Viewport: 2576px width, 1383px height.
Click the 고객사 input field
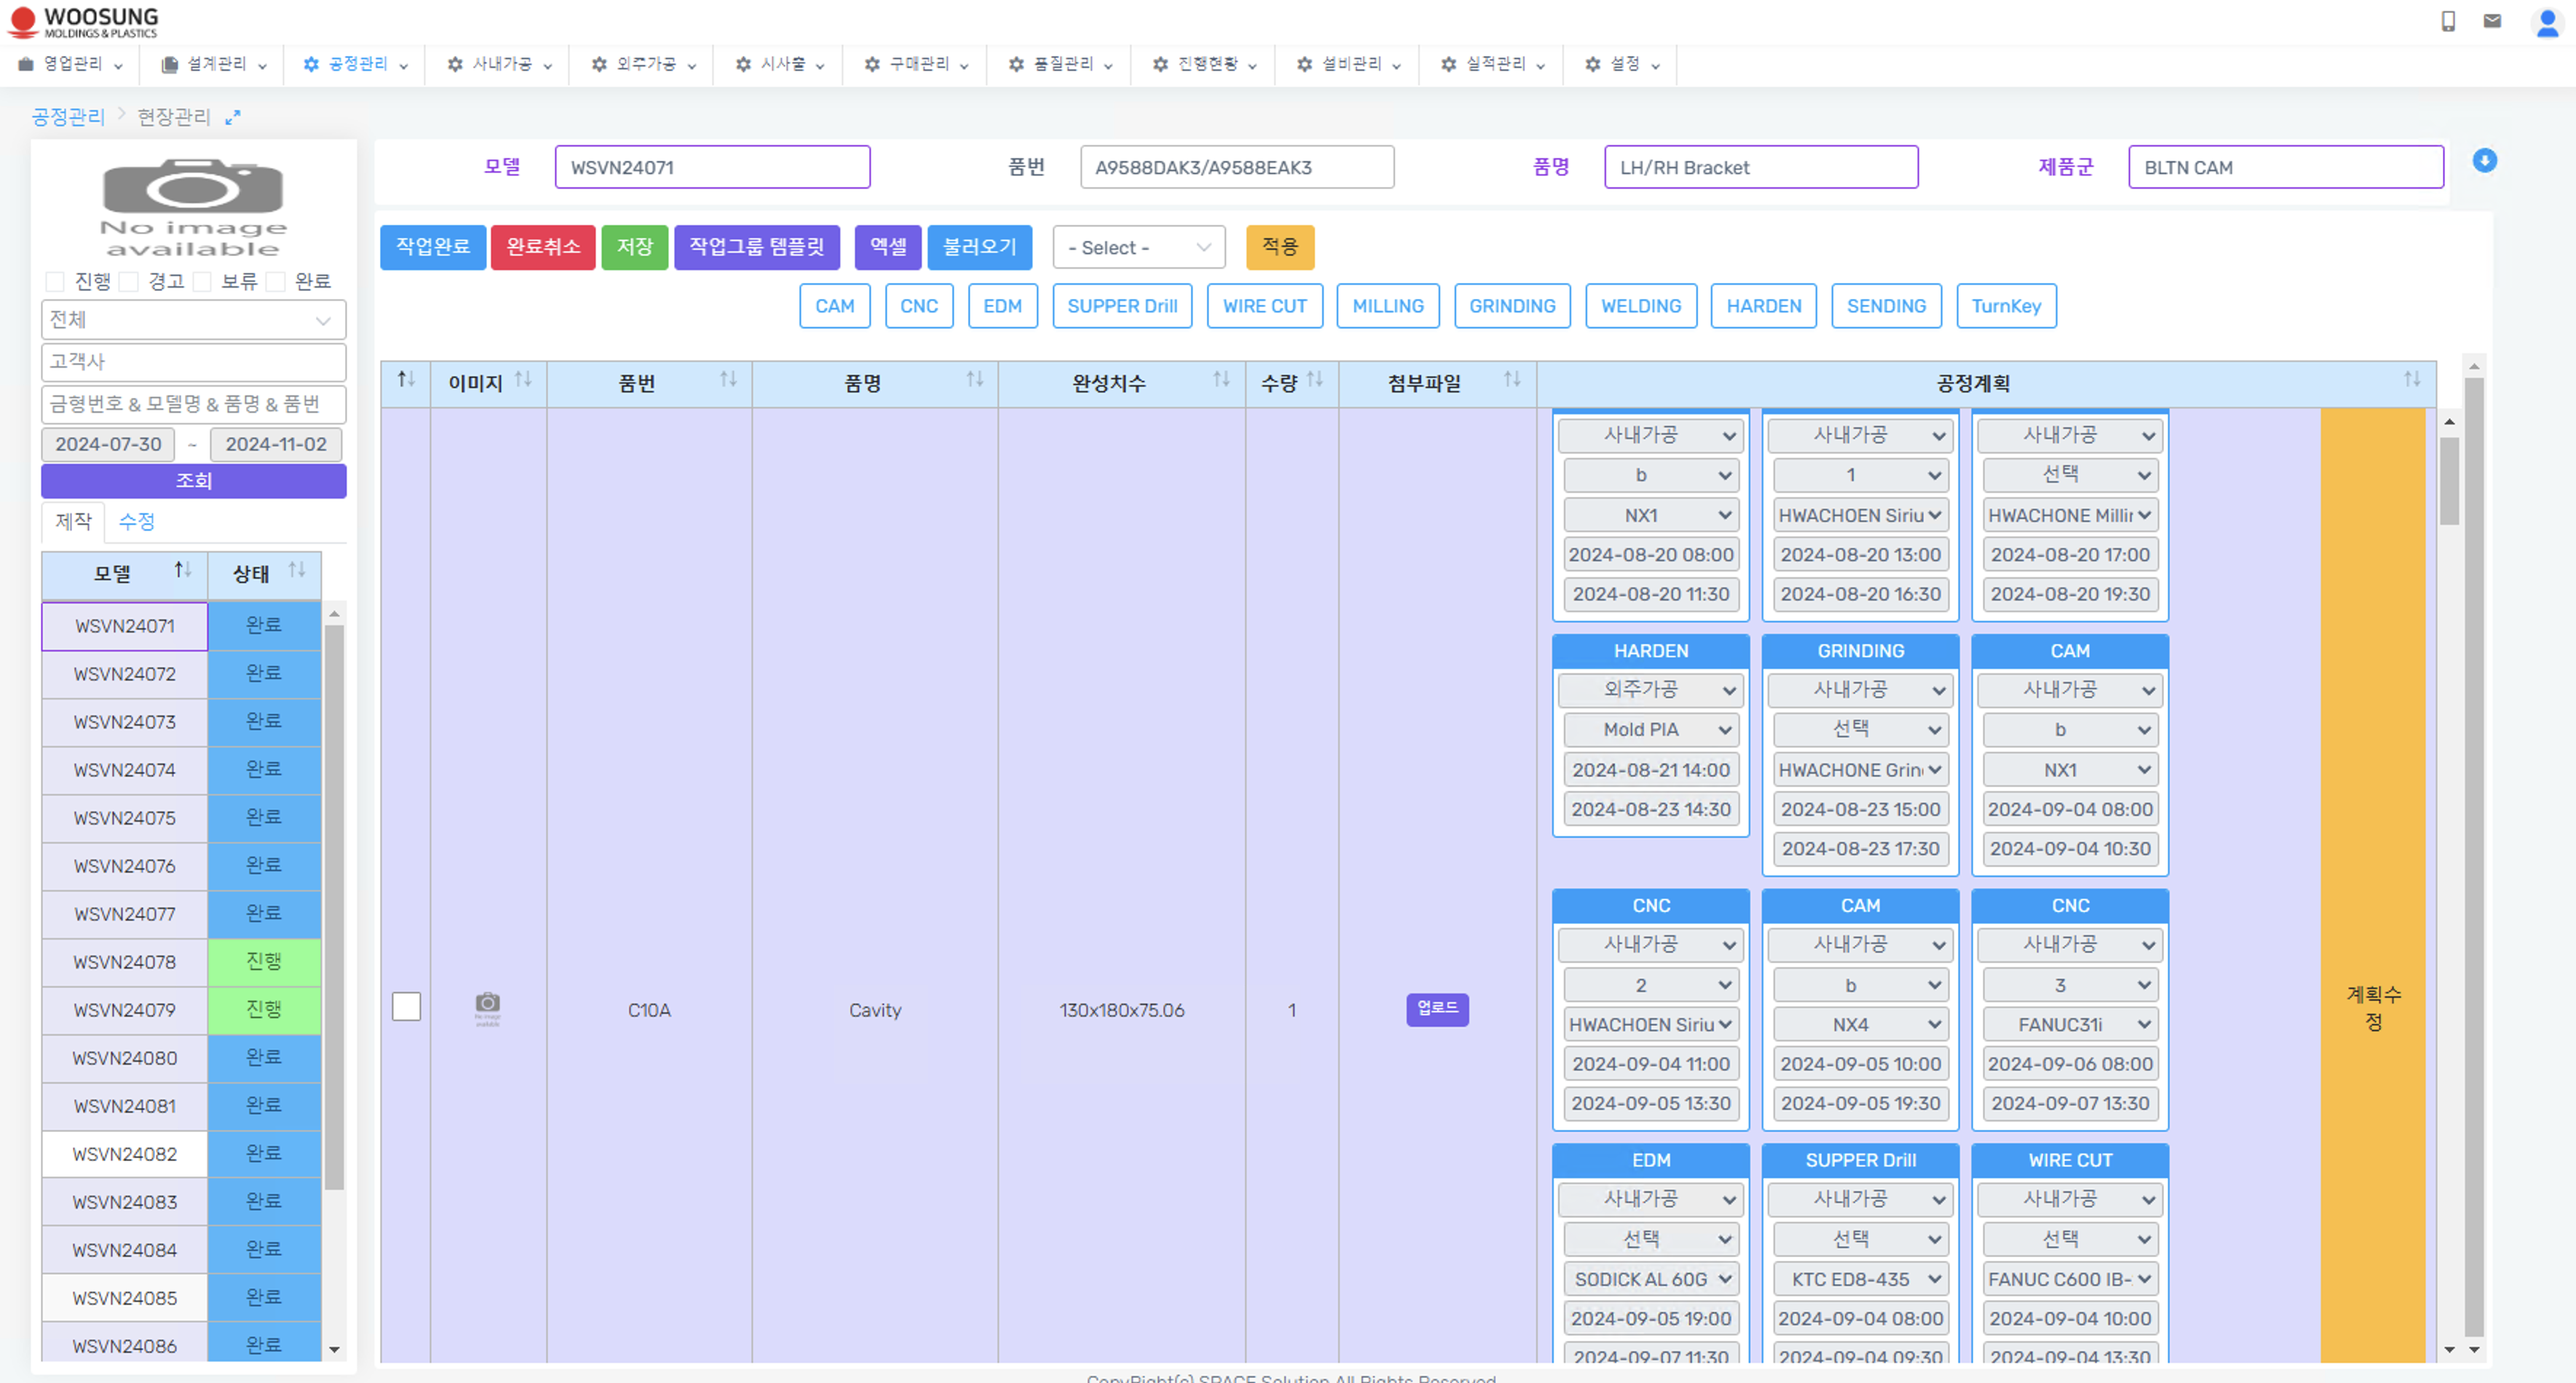[x=193, y=362]
